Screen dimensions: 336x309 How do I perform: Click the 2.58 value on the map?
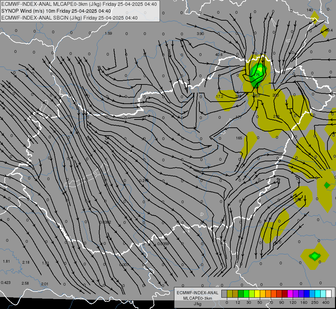25,283
